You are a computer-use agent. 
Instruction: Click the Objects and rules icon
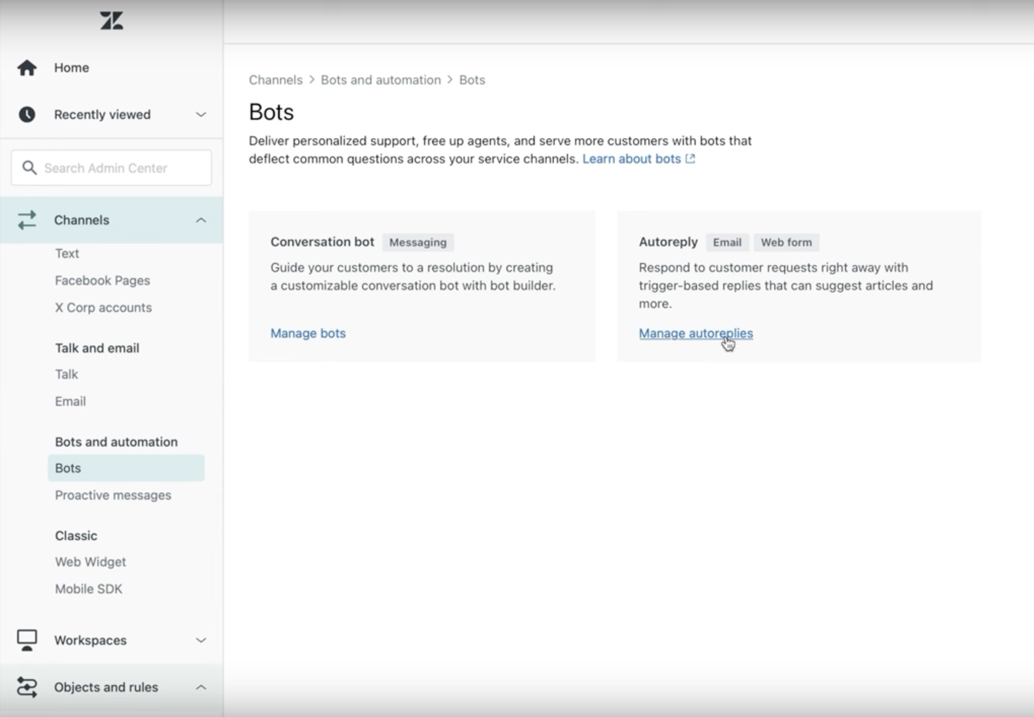click(27, 687)
